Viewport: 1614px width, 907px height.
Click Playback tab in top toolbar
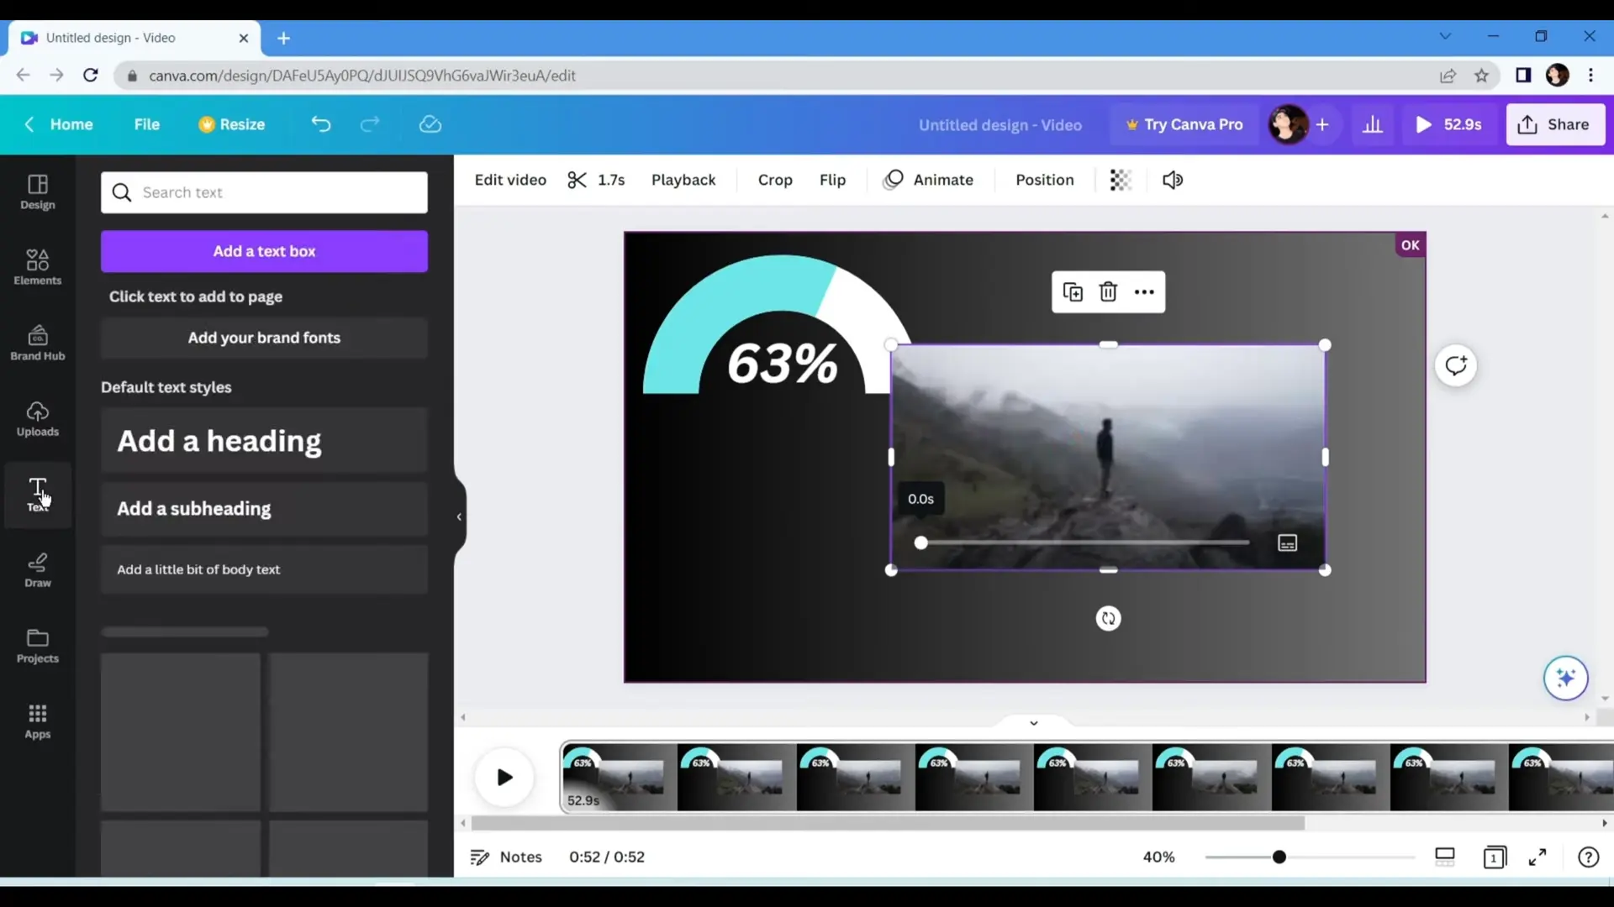point(683,180)
